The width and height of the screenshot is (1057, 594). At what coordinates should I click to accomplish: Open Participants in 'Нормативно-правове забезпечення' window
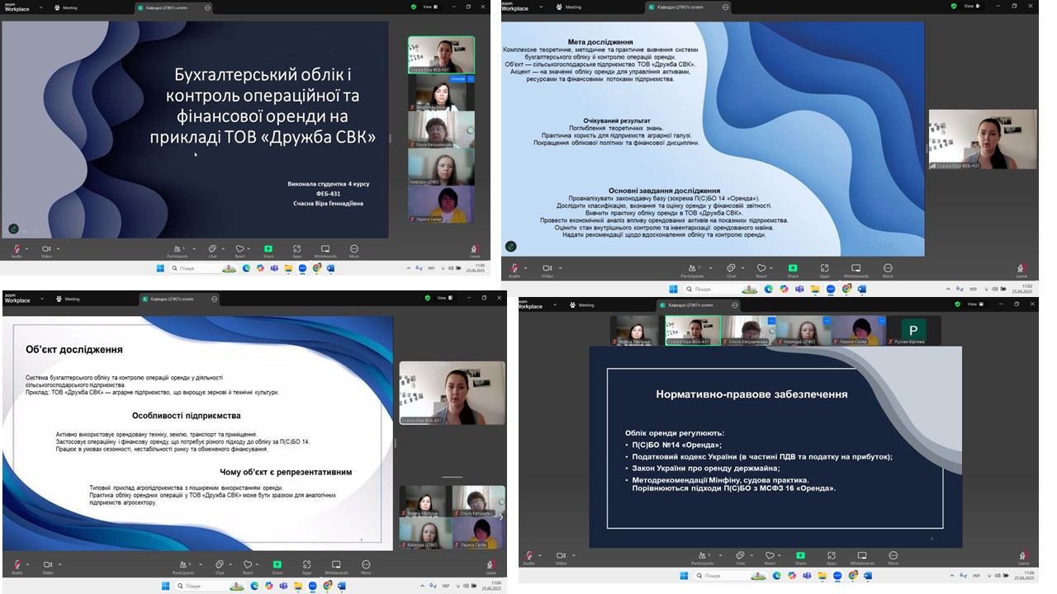[702, 556]
